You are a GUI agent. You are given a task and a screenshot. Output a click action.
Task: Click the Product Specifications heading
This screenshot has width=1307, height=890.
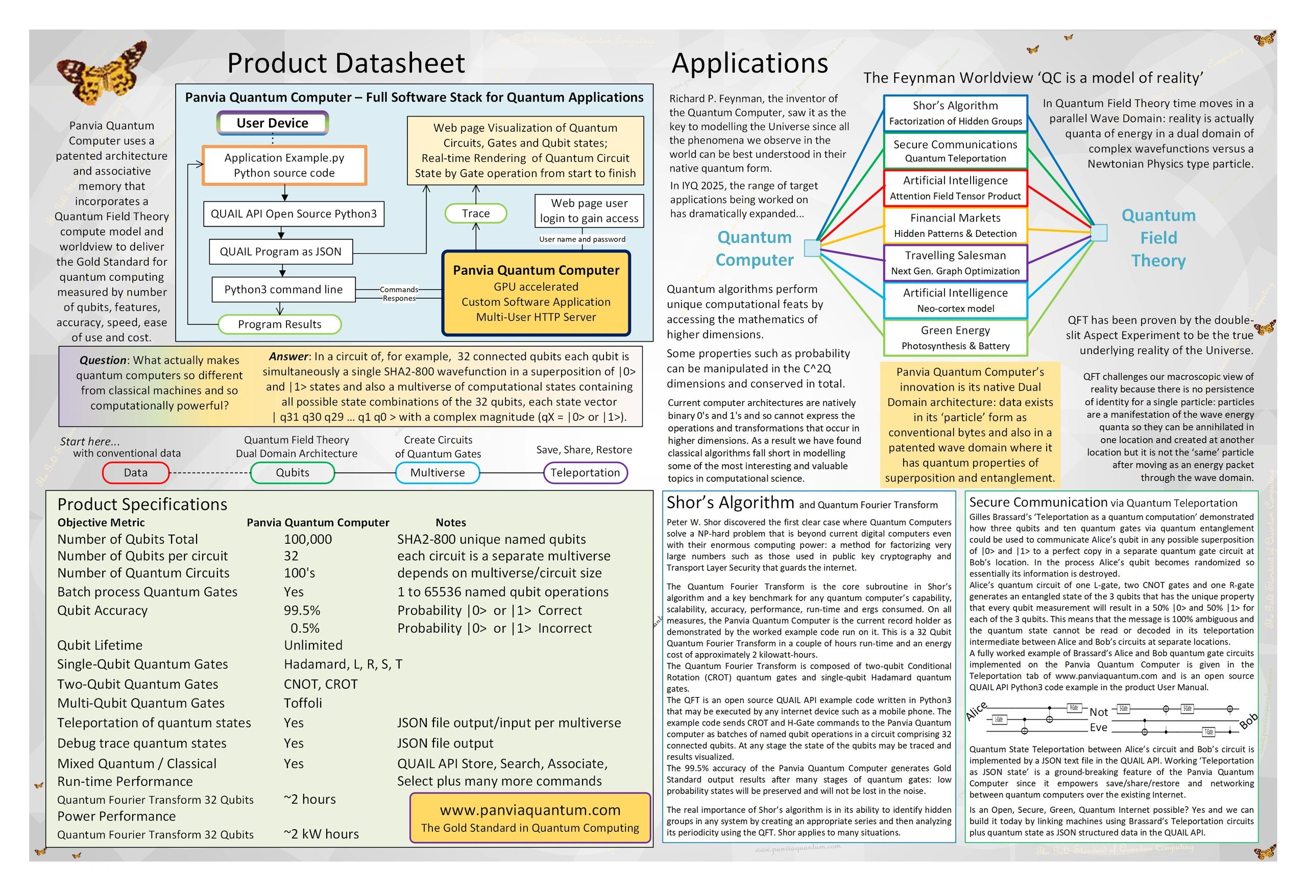(142, 504)
